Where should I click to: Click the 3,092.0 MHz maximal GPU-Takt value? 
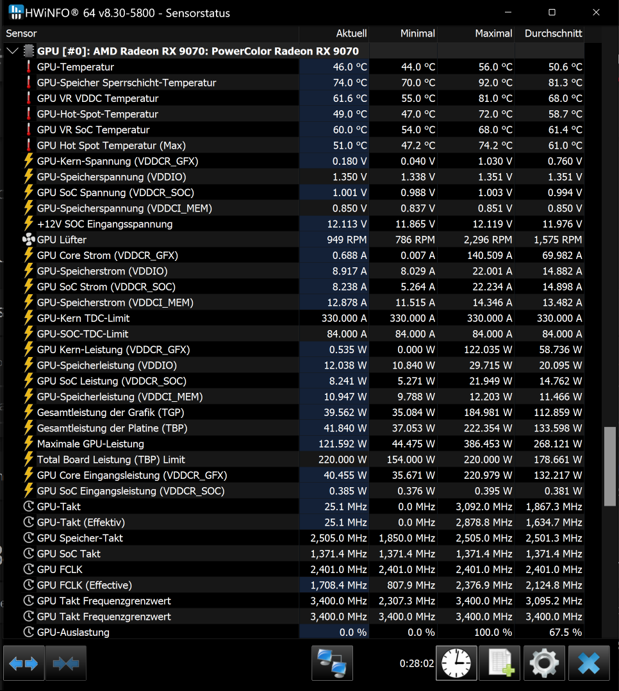click(x=484, y=507)
